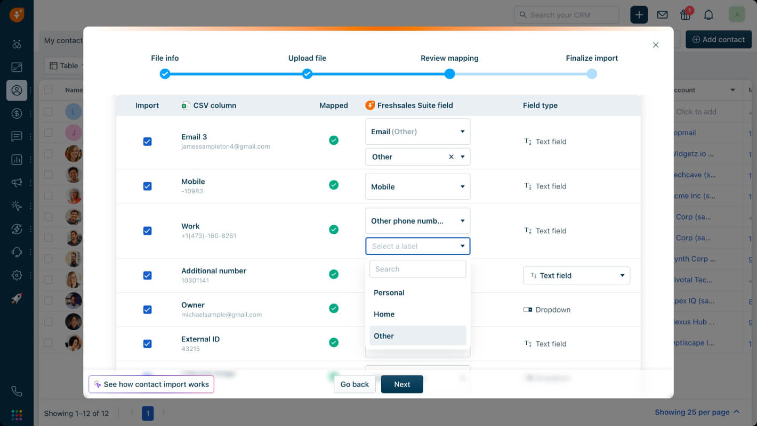
Task: Click the Import column header
Action: (x=147, y=105)
